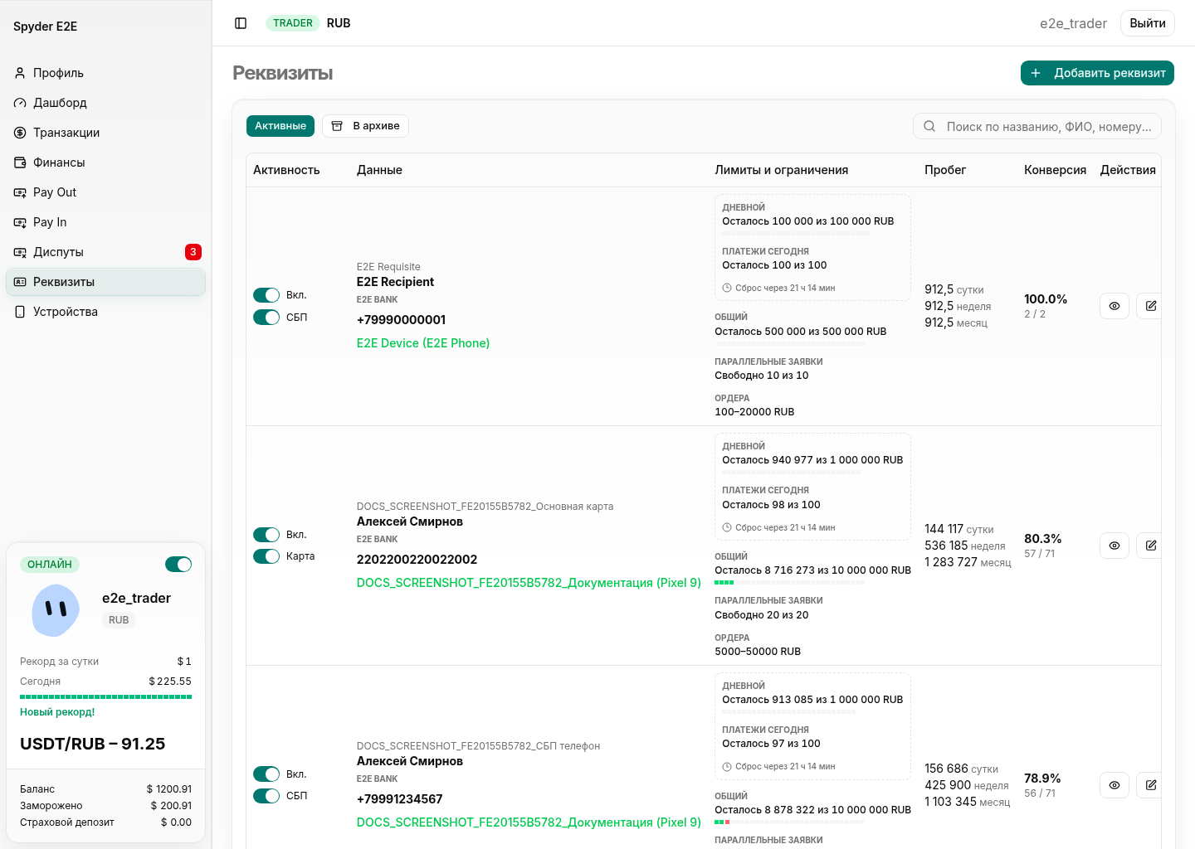1195x849 pixels.
Task: Edit the +79991234567 requisite
Action: [x=1149, y=785]
